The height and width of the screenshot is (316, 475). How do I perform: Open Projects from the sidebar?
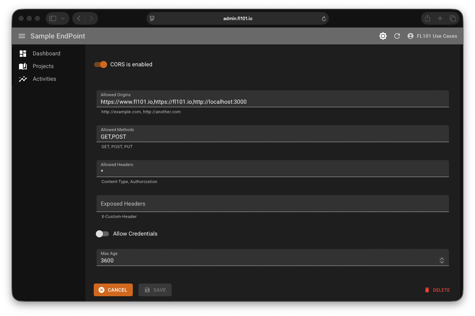43,66
